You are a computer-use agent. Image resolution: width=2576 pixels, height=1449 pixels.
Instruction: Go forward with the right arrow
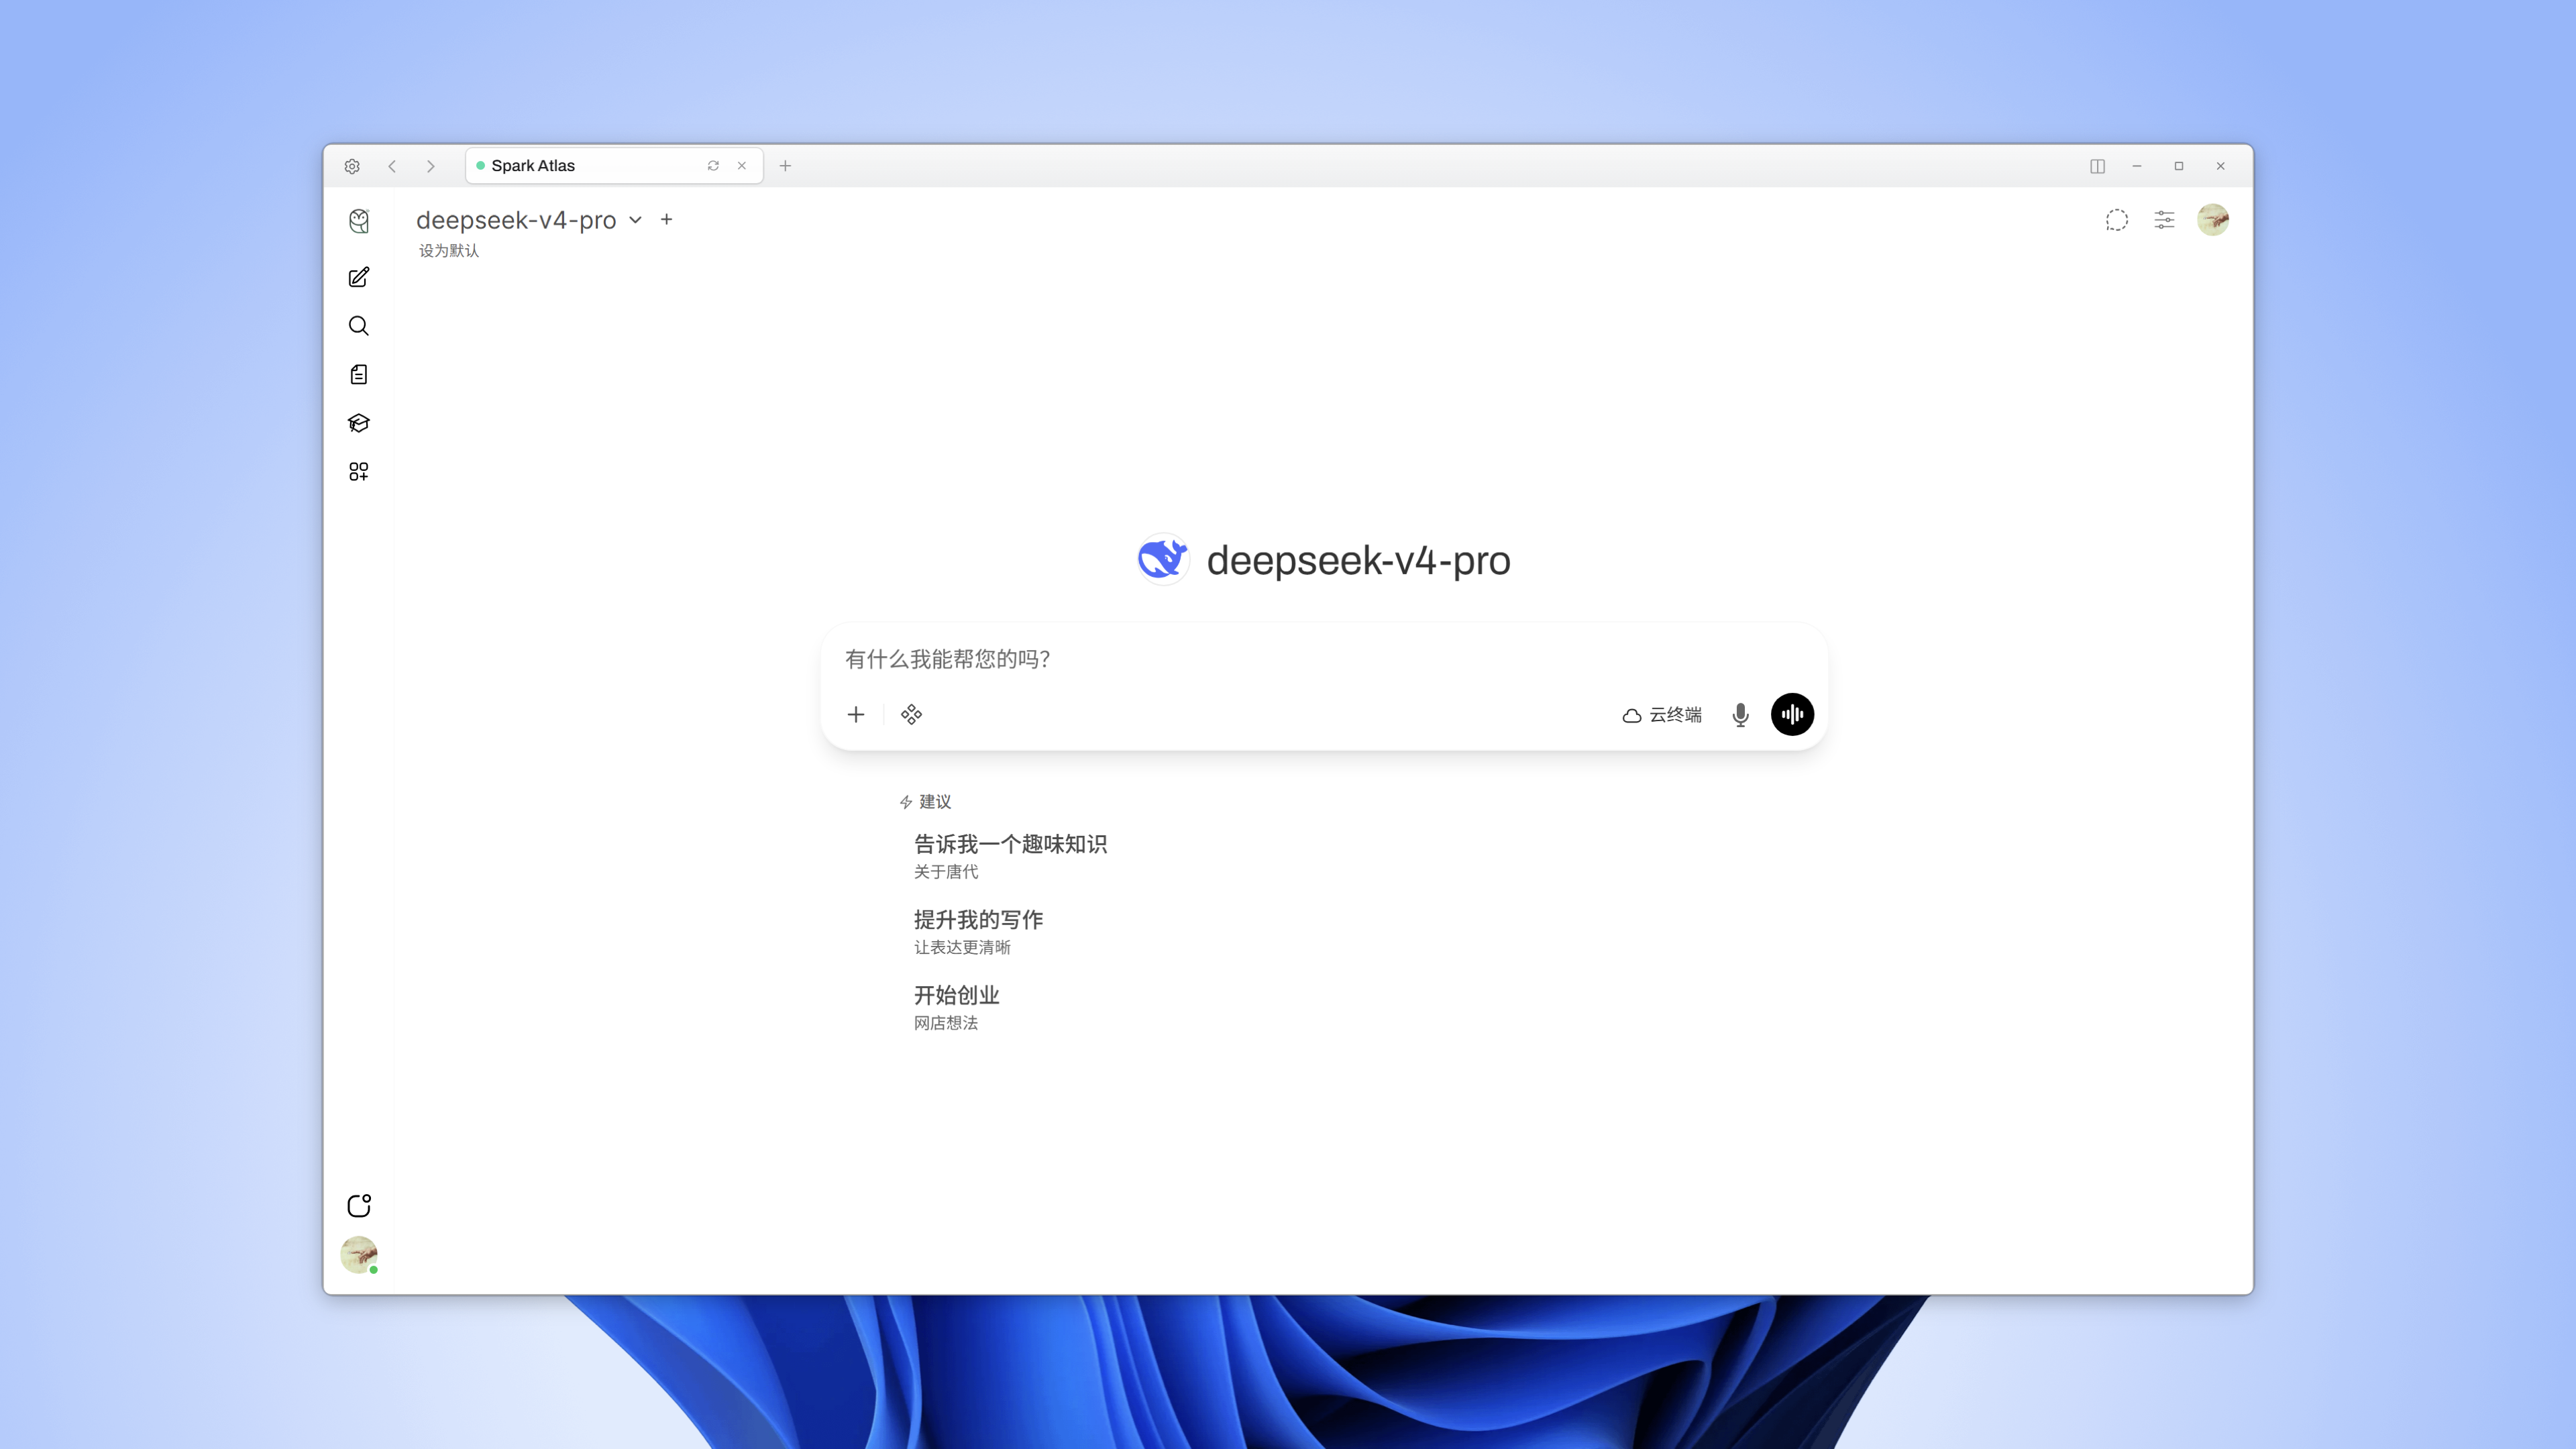click(431, 166)
